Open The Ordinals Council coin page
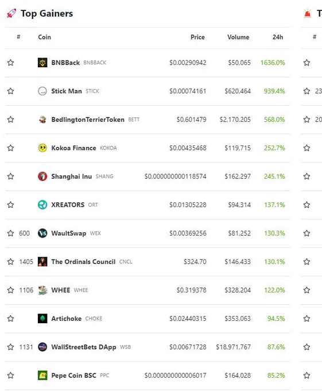The width and height of the screenshot is (322, 391). pos(83,262)
